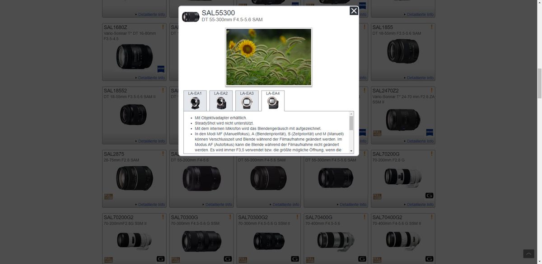This screenshot has height=264, width=542.
Task: Click the scroll-to-top arrow button
Action: [528, 254]
